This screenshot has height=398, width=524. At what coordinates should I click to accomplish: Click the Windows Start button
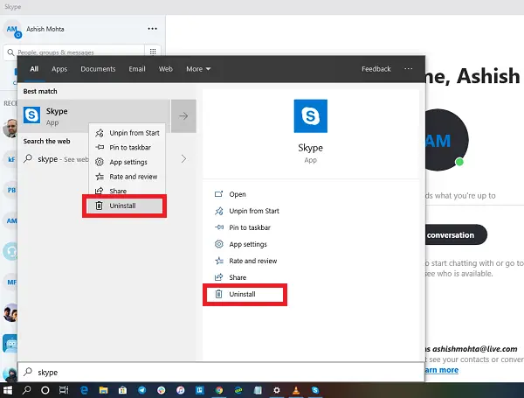[7, 390]
